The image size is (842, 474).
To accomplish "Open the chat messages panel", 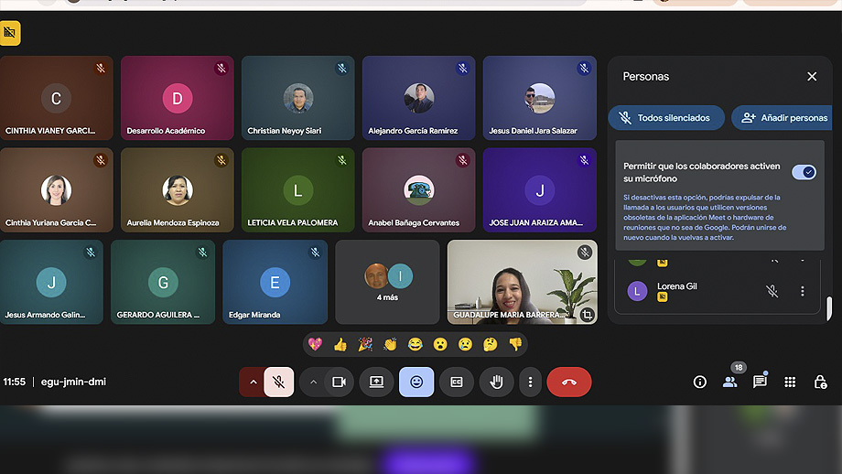I will pyautogui.click(x=760, y=382).
